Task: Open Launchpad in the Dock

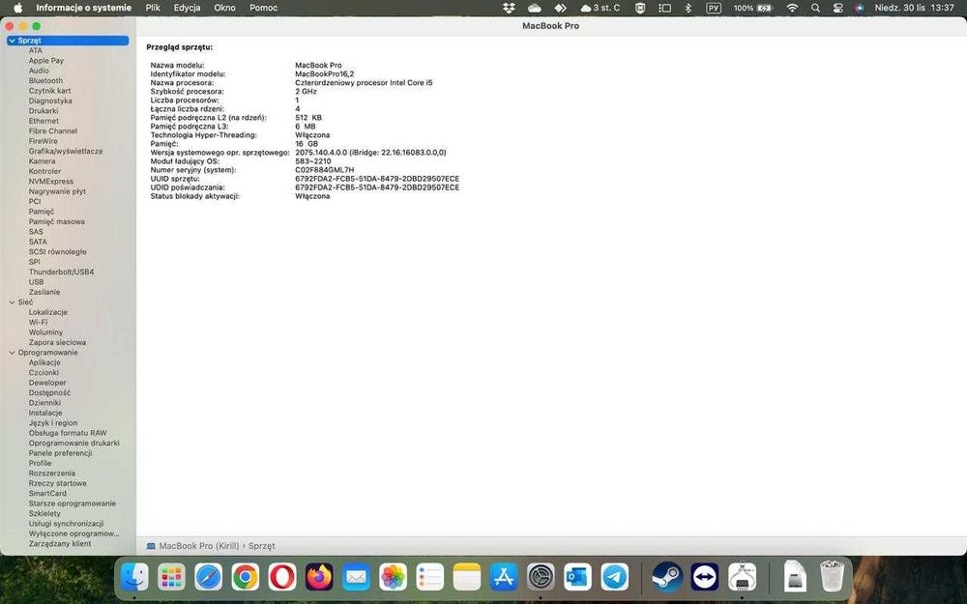Action: [x=171, y=578]
